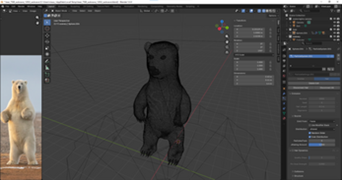Screen dimensions: 342x180
Task: Select the Annotate tool
Action: [x=47, y=61]
